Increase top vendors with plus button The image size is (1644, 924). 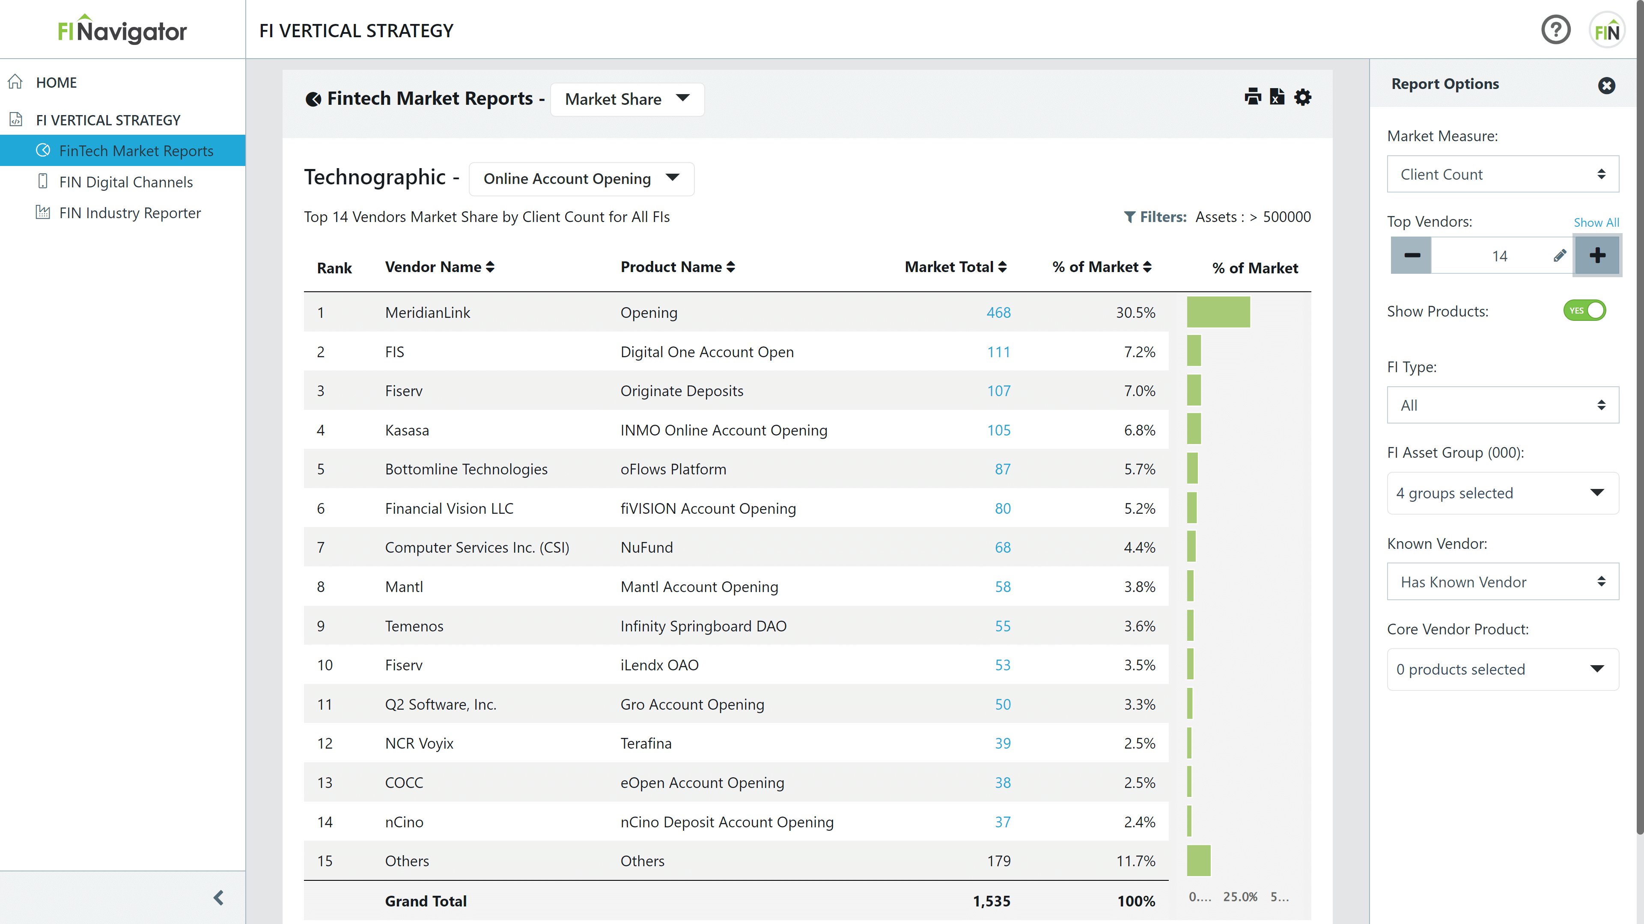tap(1597, 256)
